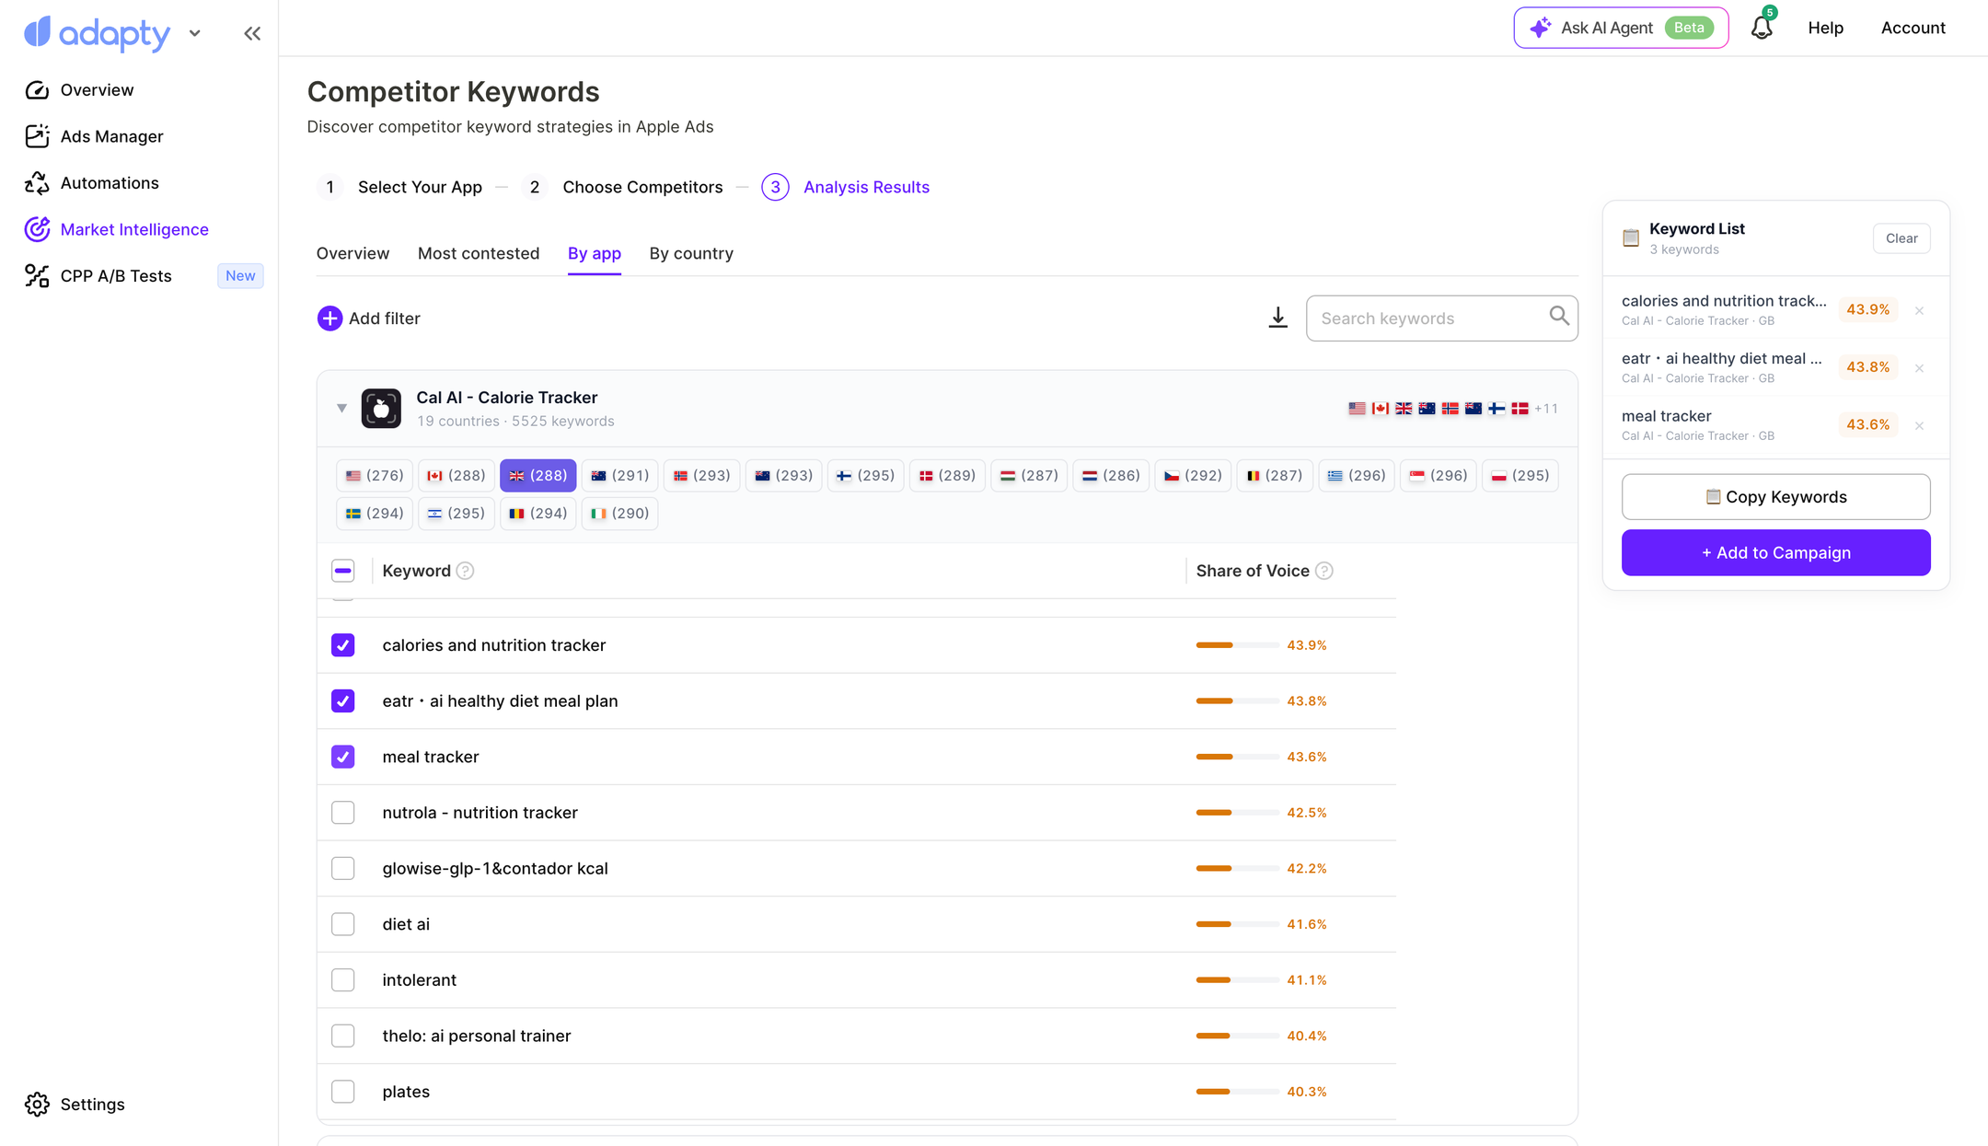Go to step Choose Competitors
Image resolution: width=1988 pixels, height=1146 pixels.
pyautogui.click(x=623, y=187)
